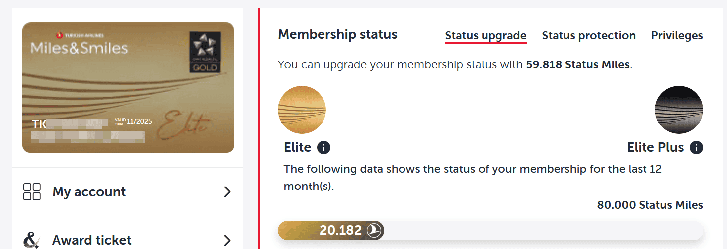This screenshot has height=249, width=727.
Task: Expand My account with its chevron arrow
Action: 227,192
